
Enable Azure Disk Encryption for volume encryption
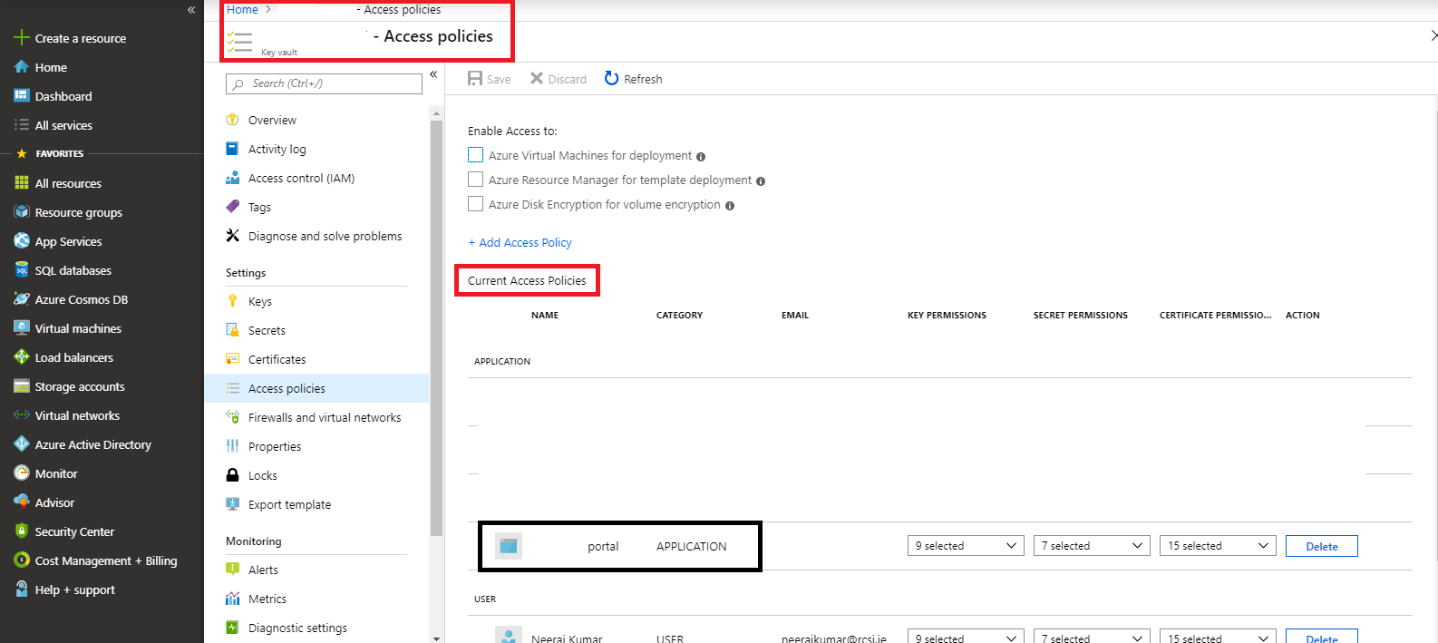(x=475, y=204)
